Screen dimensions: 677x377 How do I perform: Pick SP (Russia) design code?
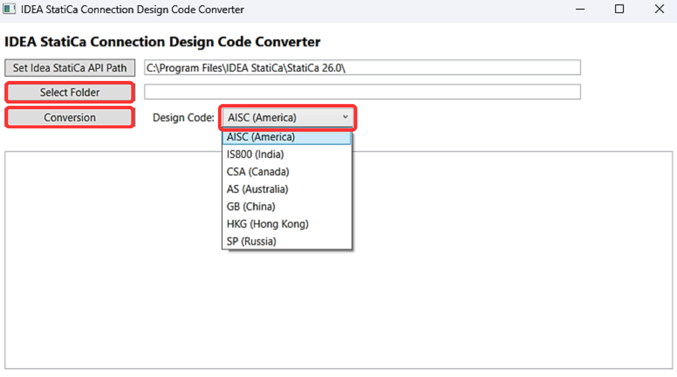click(x=287, y=241)
